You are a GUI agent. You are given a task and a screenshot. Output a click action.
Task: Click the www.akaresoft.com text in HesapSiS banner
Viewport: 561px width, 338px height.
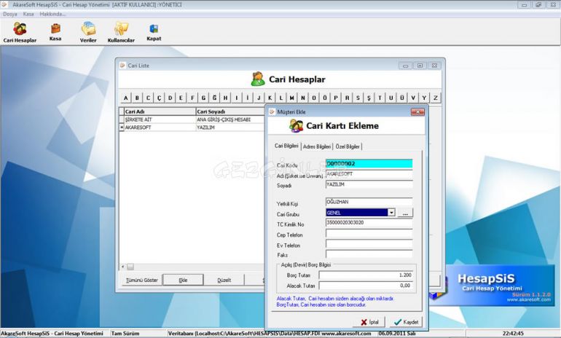click(x=529, y=299)
